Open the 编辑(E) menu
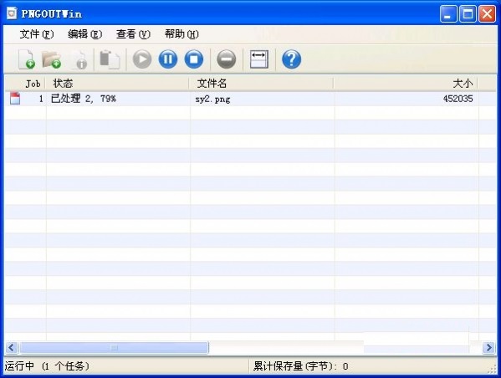This screenshot has height=378, width=501. (x=85, y=34)
